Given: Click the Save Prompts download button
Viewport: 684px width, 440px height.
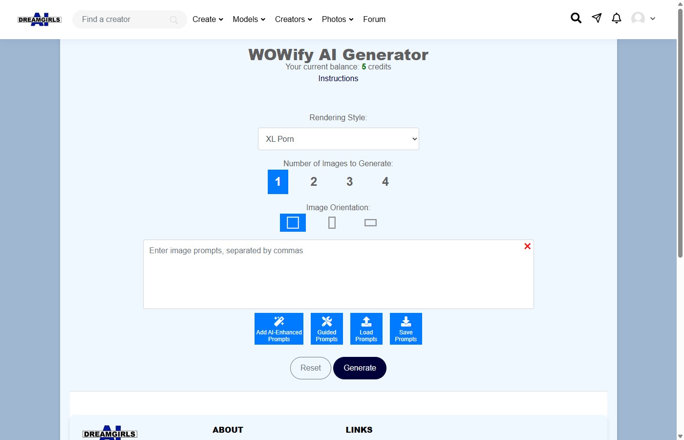Looking at the screenshot, I should [x=406, y=329].
